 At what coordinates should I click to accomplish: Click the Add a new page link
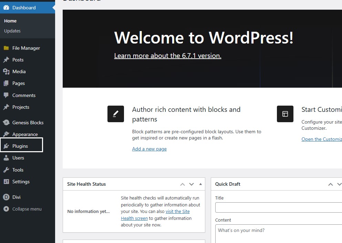coord(149,149)
